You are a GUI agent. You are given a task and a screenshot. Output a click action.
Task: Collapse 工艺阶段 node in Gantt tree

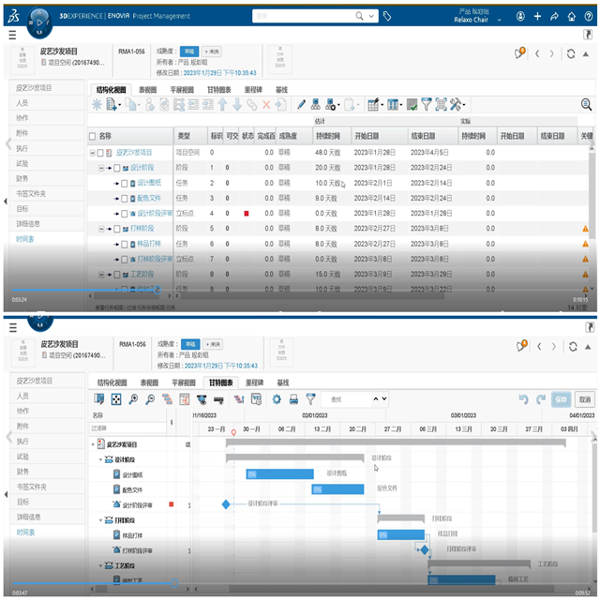(x=100, y=566)
